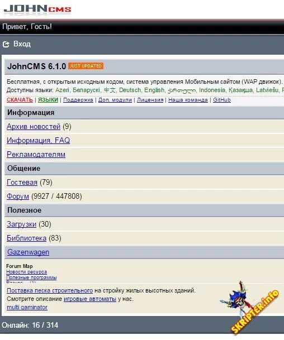Select the Chinese language link

point(110,90)
